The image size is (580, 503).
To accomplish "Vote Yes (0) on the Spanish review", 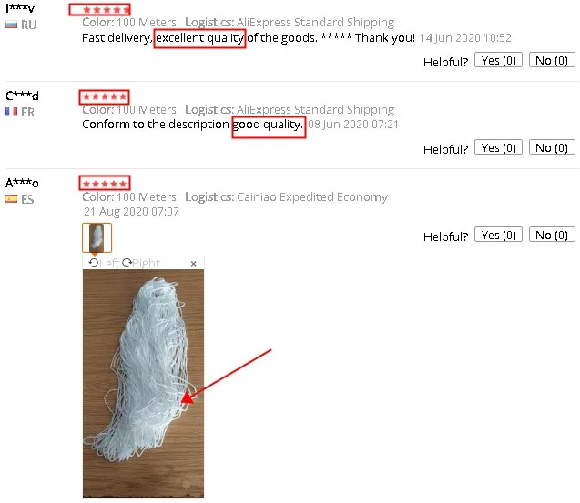I will [498, 235].
